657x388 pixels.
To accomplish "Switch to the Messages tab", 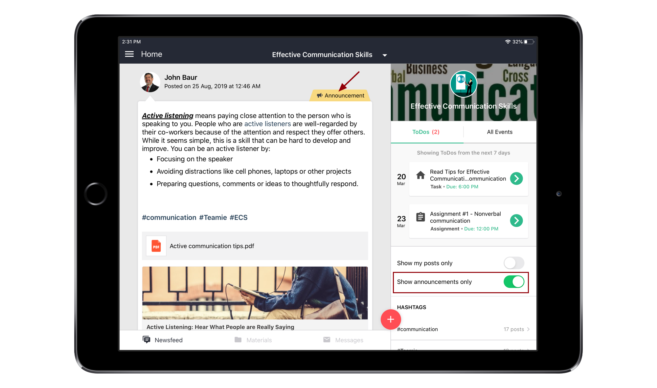I will (x=343, y=340).
